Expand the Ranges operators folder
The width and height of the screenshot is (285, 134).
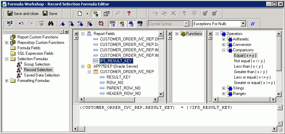[223, 94]
